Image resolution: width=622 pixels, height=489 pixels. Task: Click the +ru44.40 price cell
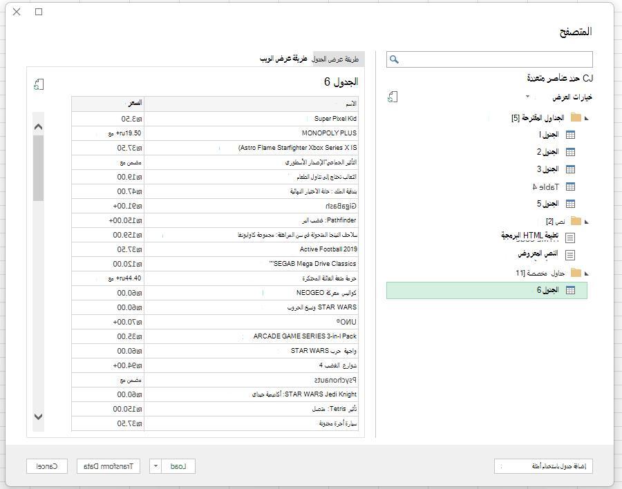point(108,278)
